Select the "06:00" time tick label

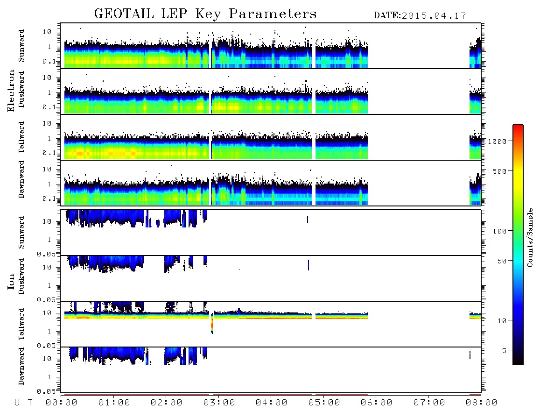[x=376, y=403]
